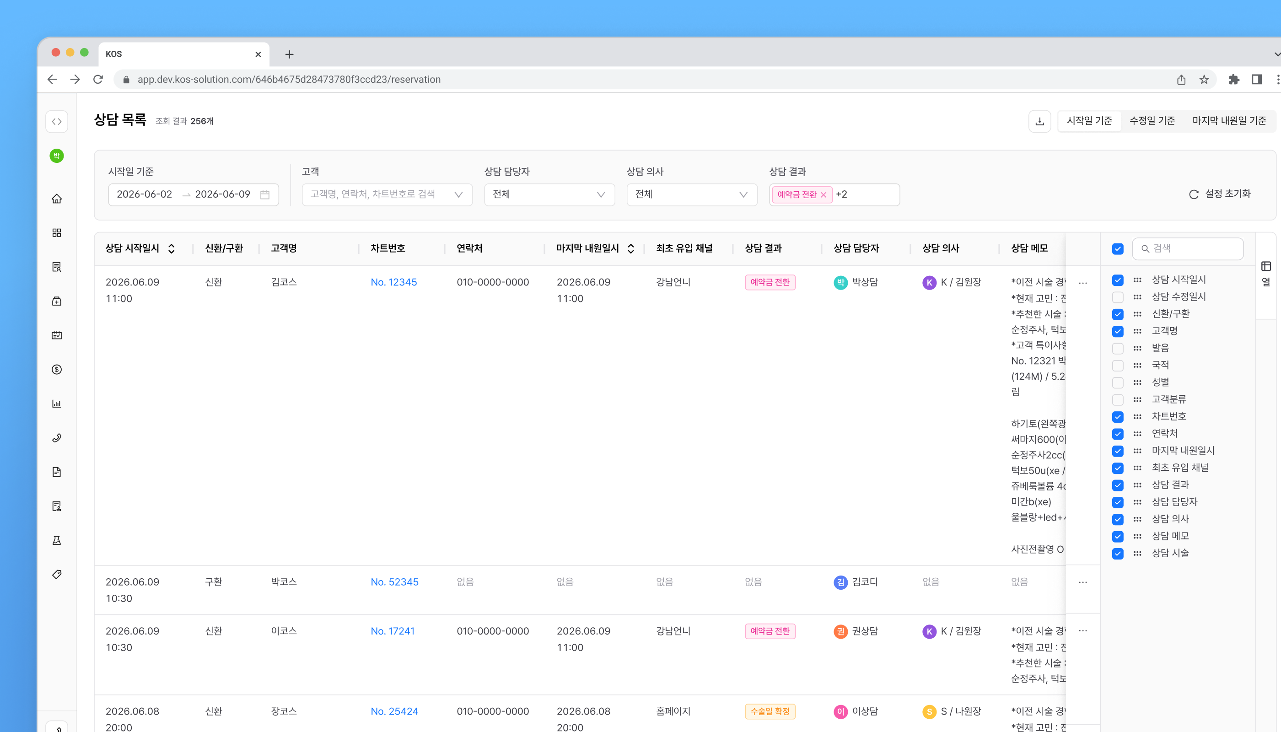
Task: Enable the 국적 column checkbox
Action: tap(1118, 366)
